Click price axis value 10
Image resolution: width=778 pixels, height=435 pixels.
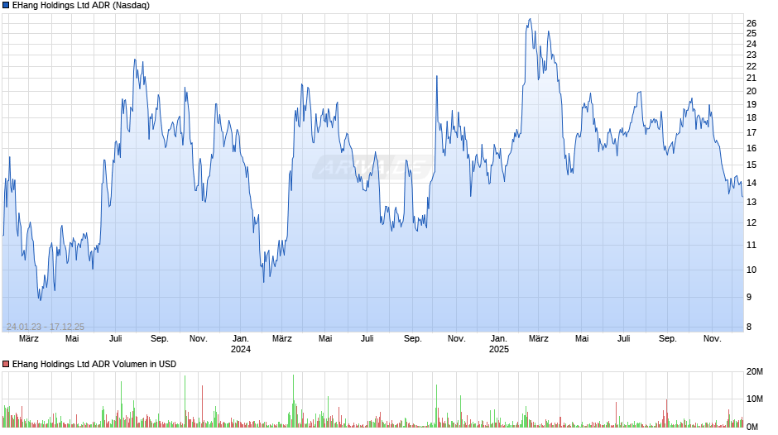(x=752, y=270)
